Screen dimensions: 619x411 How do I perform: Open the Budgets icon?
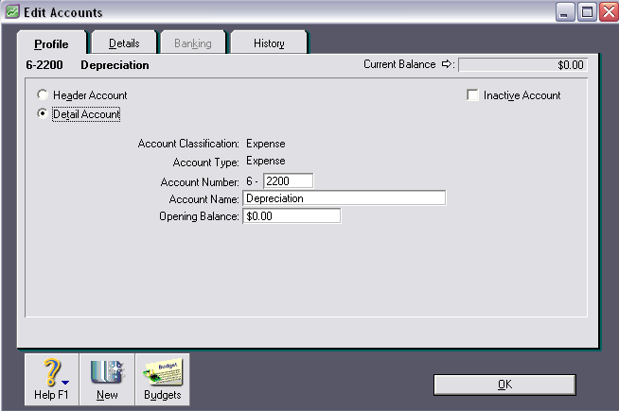(163, 379)
